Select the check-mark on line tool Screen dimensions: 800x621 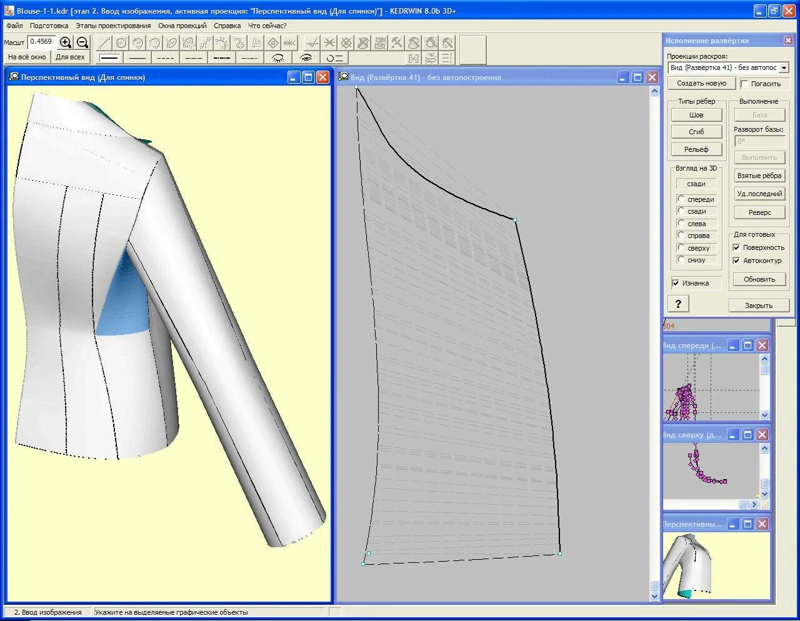pos(312,42)
